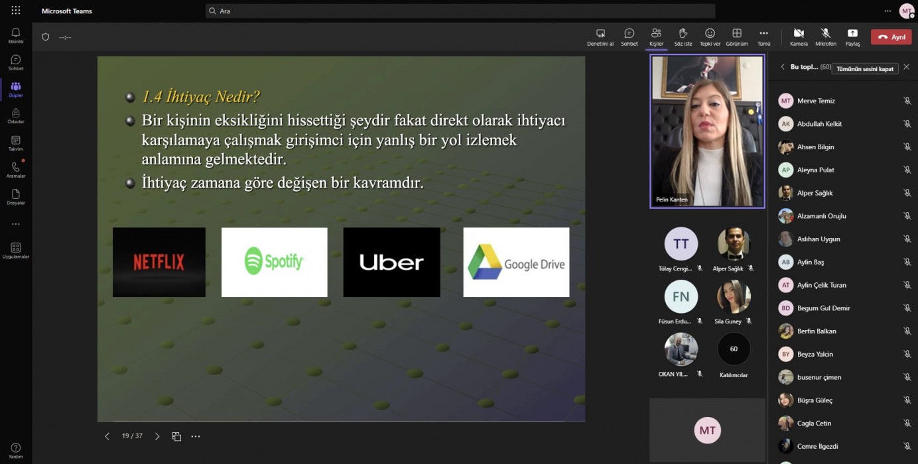The width and height of the screenshot is (918, 464).
Task: Click the shield meeting security icon
Action: (x=46, y=37)
